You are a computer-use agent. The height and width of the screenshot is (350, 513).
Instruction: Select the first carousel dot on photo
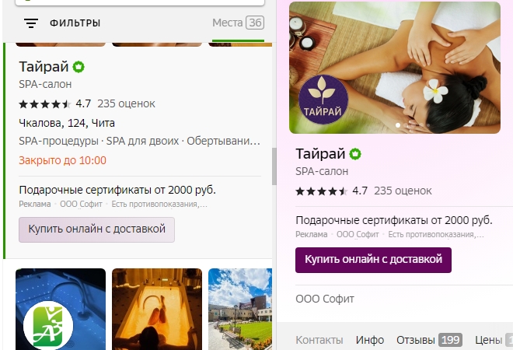399,124
